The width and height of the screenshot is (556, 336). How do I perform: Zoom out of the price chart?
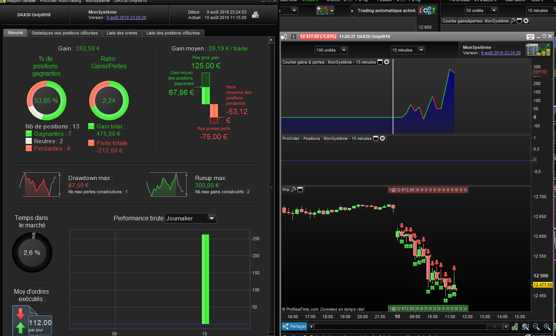(x=537, y=327)
